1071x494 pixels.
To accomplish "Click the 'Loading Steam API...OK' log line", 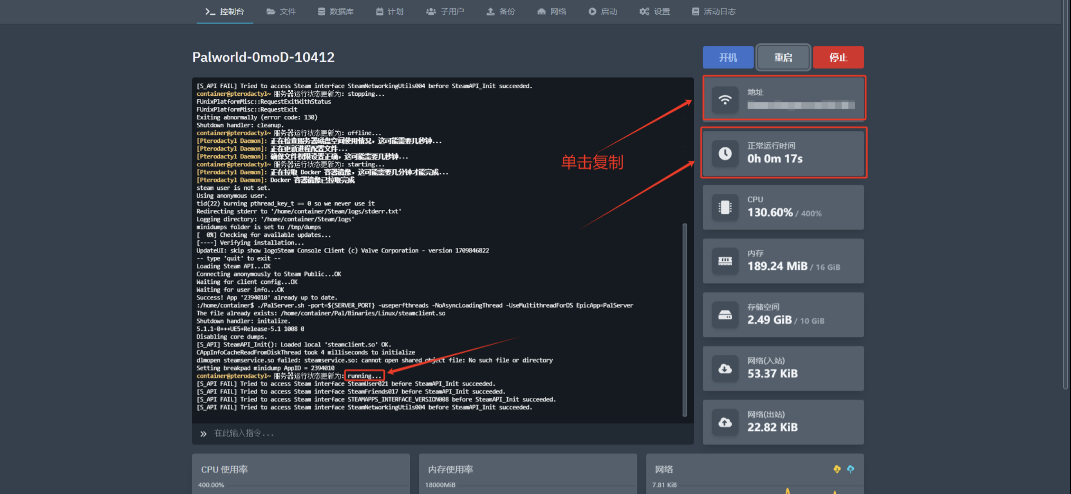I will [x=233, y=266].
